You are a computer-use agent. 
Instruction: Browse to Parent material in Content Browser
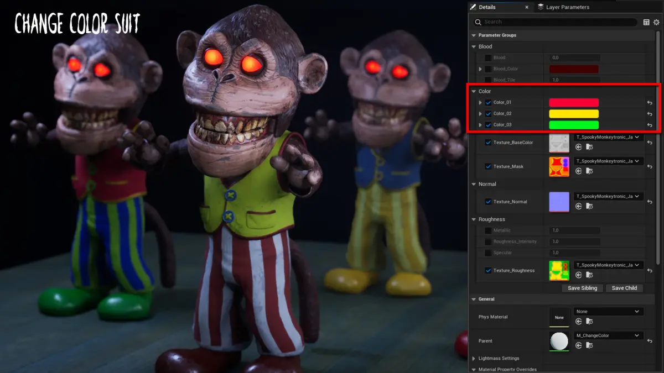coord(589,345)
